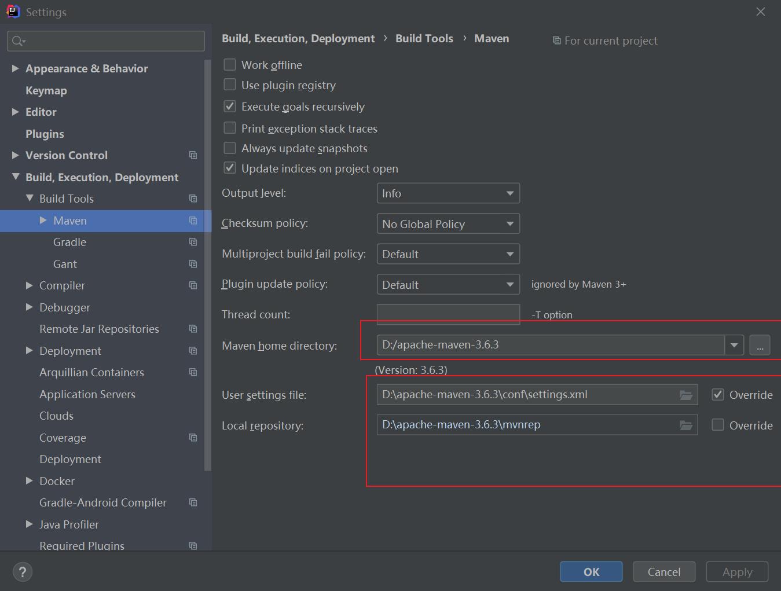The height and width of the screenshot is (591, 781).
Task: Click project-level icon beside Maven row
Action: click(x=193, y=221)
